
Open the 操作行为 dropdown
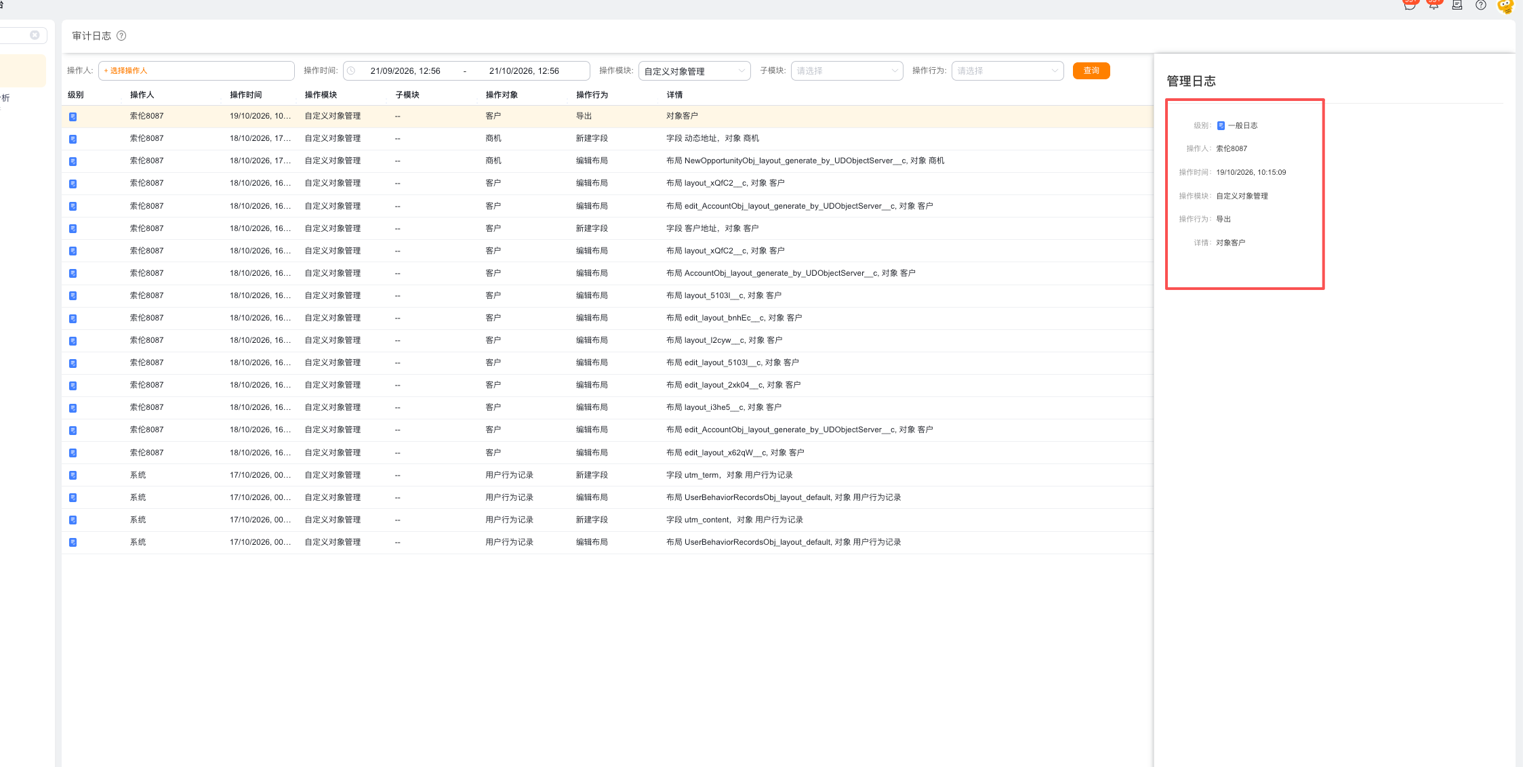[1007, 71]
